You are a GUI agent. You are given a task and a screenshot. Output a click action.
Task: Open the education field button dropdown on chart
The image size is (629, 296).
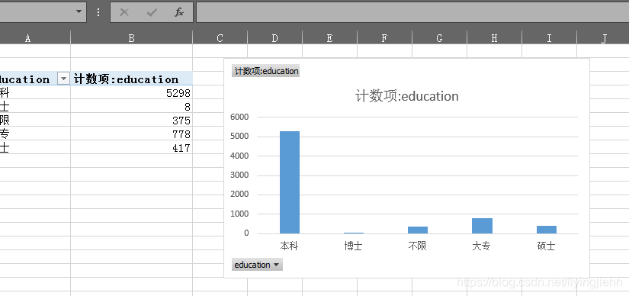pos(257,265)
